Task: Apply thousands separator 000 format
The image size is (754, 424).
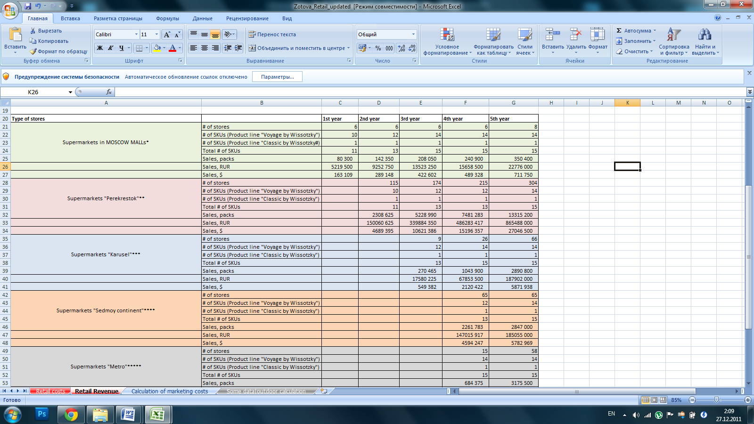Action: point(389,48)
